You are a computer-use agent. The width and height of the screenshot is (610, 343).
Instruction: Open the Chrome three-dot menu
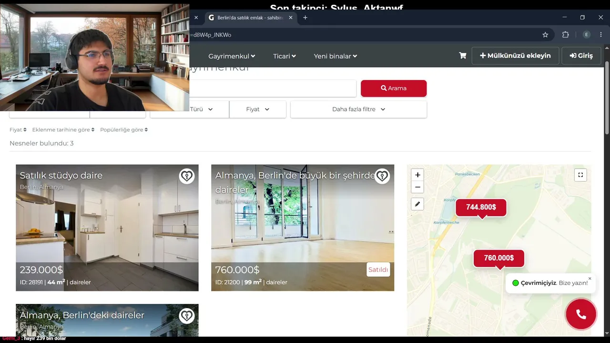tap(600, 35)
